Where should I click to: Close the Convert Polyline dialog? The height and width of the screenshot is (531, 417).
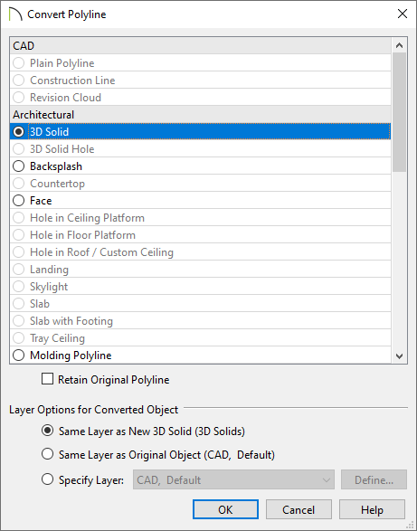tap(403, 14)
